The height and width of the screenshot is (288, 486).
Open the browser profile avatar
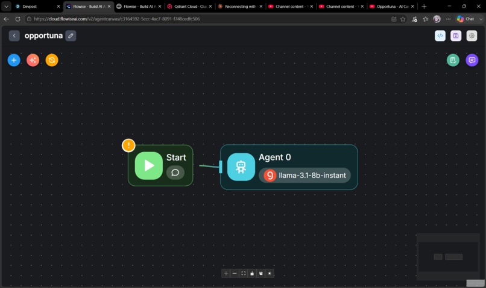coord(437,19)
